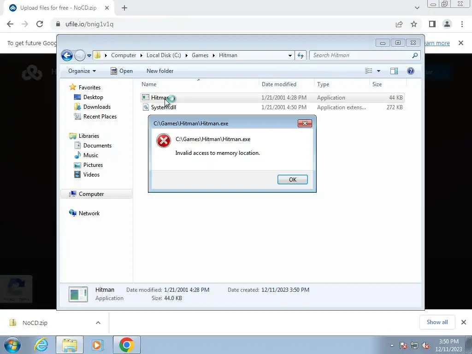Screen dimensions: 472x354
Task: Refresh the Hitman folder view
Action: (x=301, y=55)
